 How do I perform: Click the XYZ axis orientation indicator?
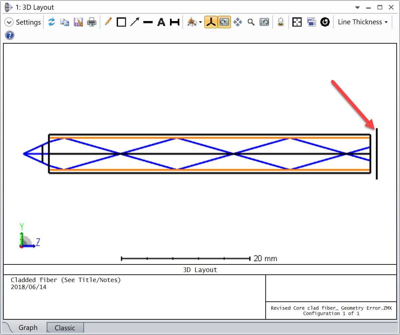(29, 236)
